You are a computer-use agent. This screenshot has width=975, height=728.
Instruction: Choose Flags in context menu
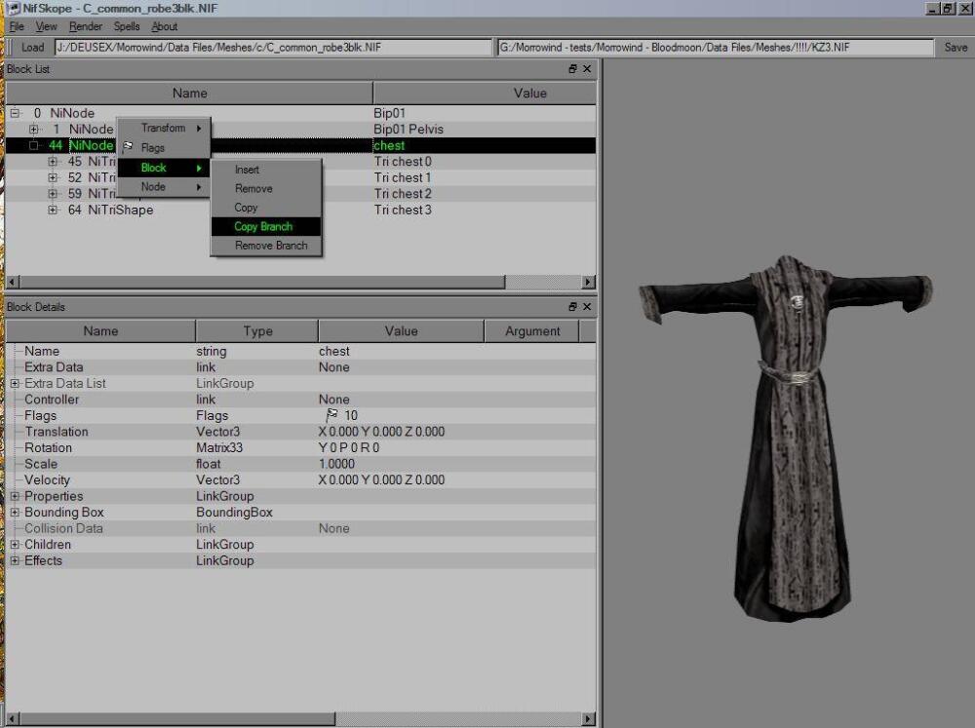tap(164, 148)
